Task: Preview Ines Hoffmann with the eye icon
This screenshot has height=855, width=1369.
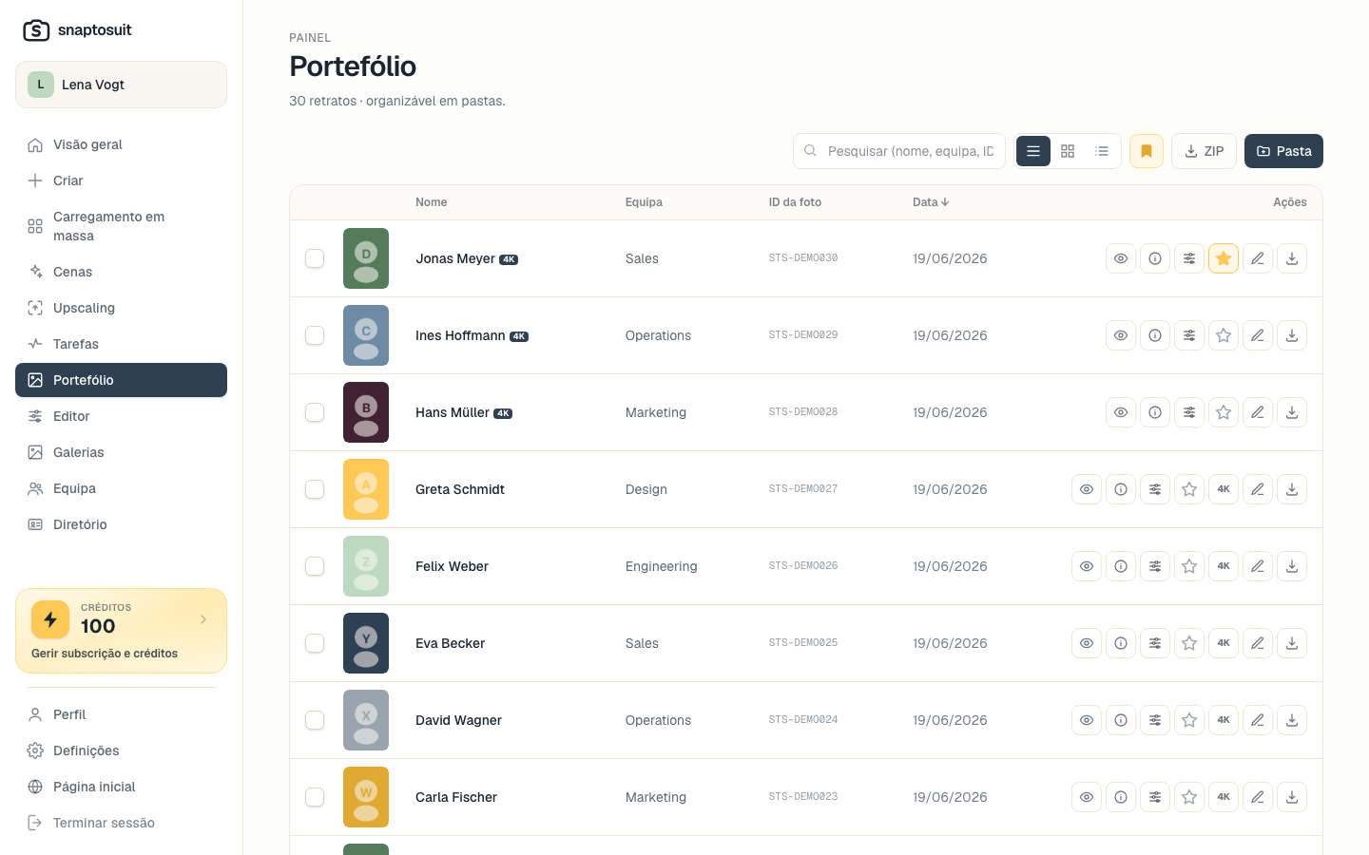Action: 1121,335
